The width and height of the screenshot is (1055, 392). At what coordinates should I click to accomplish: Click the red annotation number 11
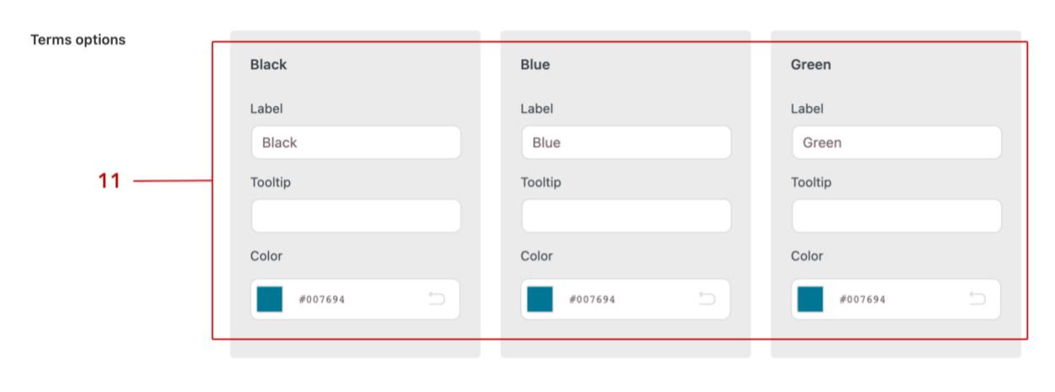[109, 180]
